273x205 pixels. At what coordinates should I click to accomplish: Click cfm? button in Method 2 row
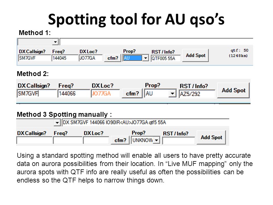tap(132, 94)
